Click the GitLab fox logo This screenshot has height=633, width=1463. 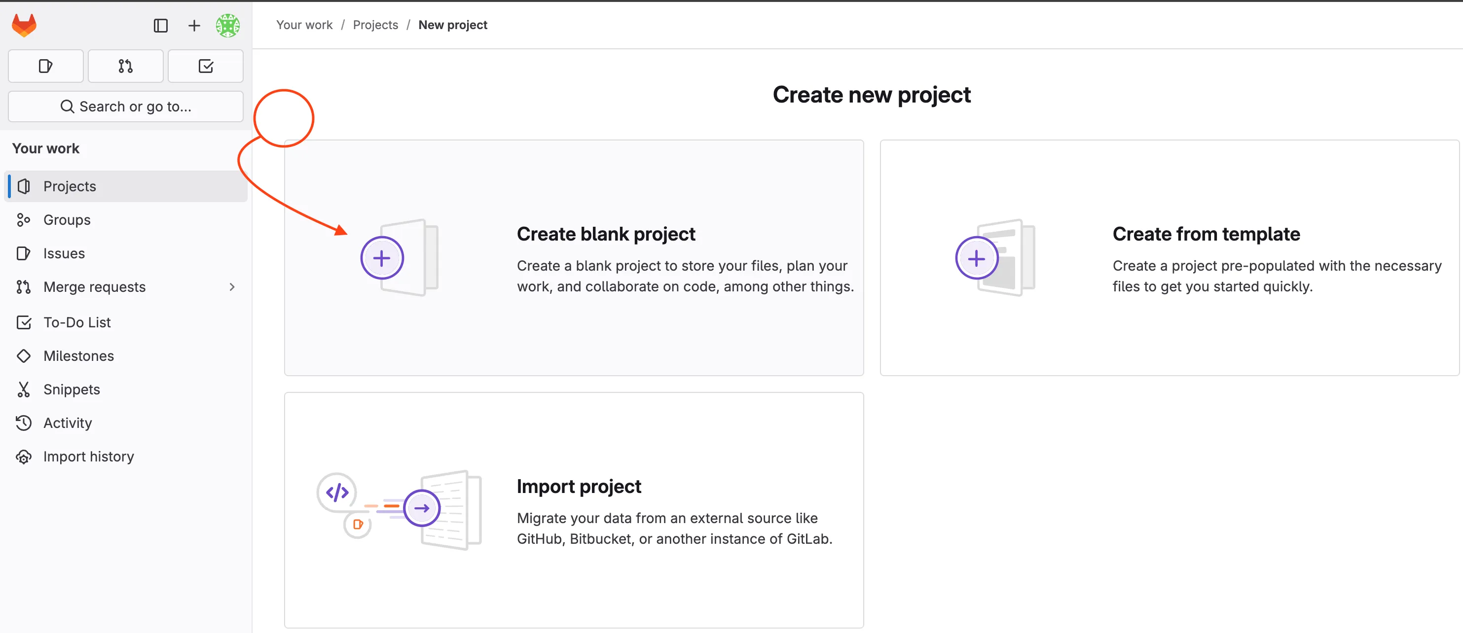click(23, 25)
